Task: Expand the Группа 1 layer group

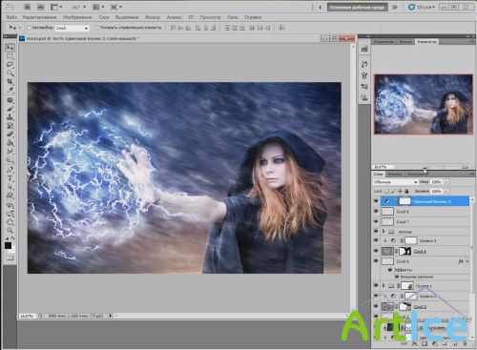Action: pyautogui.click(x=384, y=286)
